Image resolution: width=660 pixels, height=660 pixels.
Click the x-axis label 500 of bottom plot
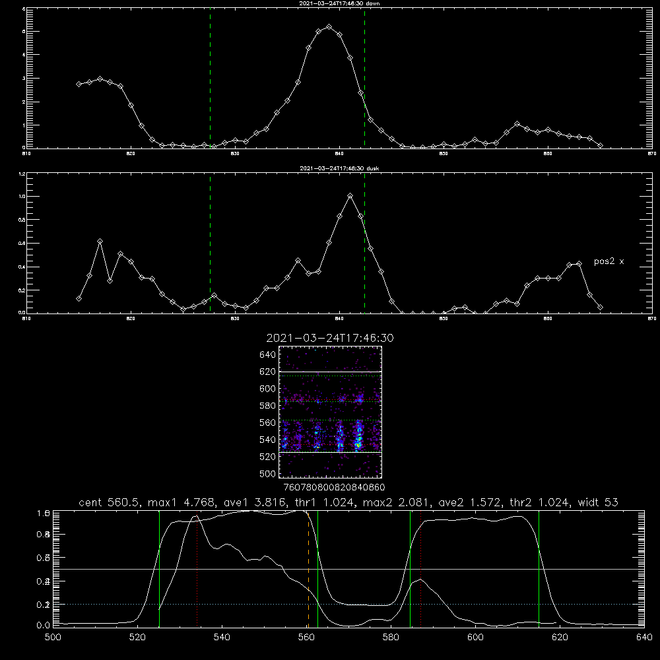tap(53, 638)
